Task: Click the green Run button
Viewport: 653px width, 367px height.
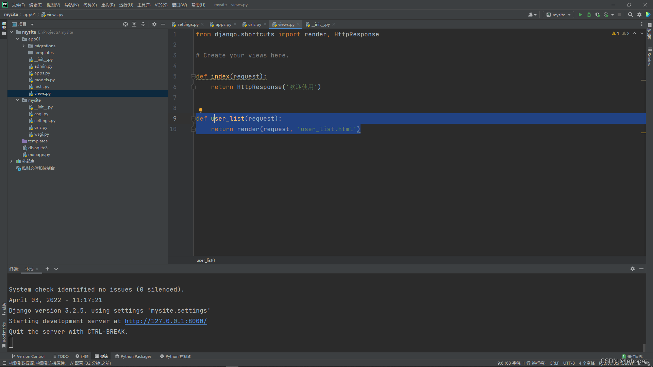Action: pos(580,15)
